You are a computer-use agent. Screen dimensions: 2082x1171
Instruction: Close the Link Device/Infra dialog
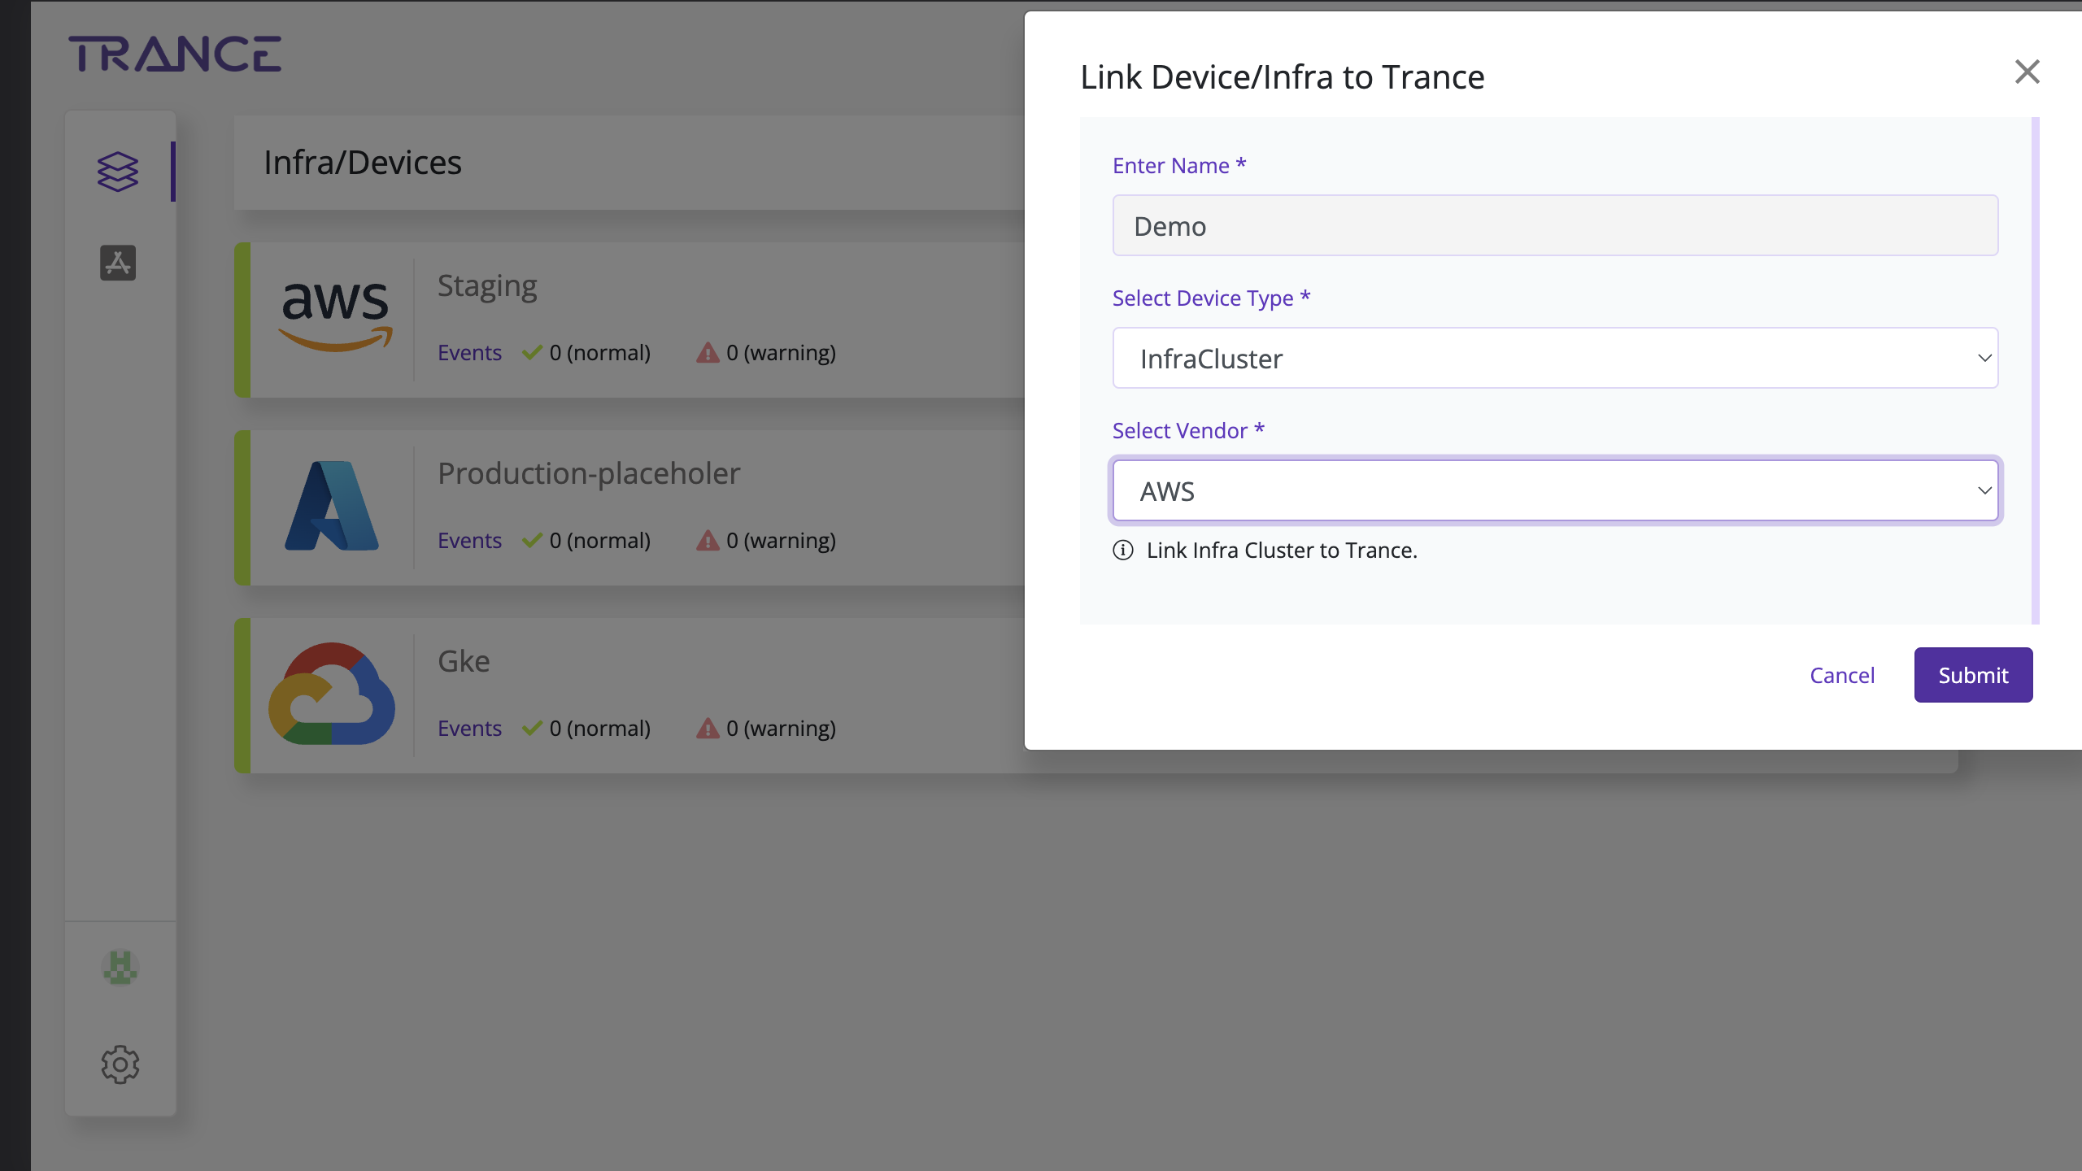(x=2027, y=72)
